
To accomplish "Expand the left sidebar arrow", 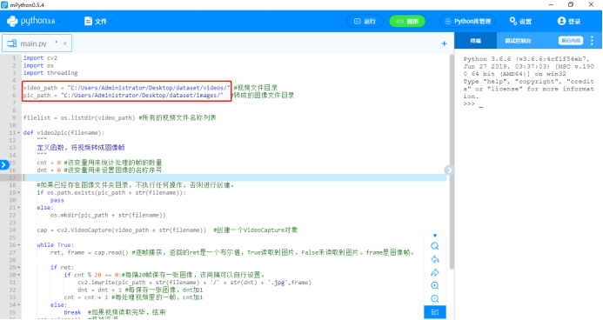I will coord(3,165).
